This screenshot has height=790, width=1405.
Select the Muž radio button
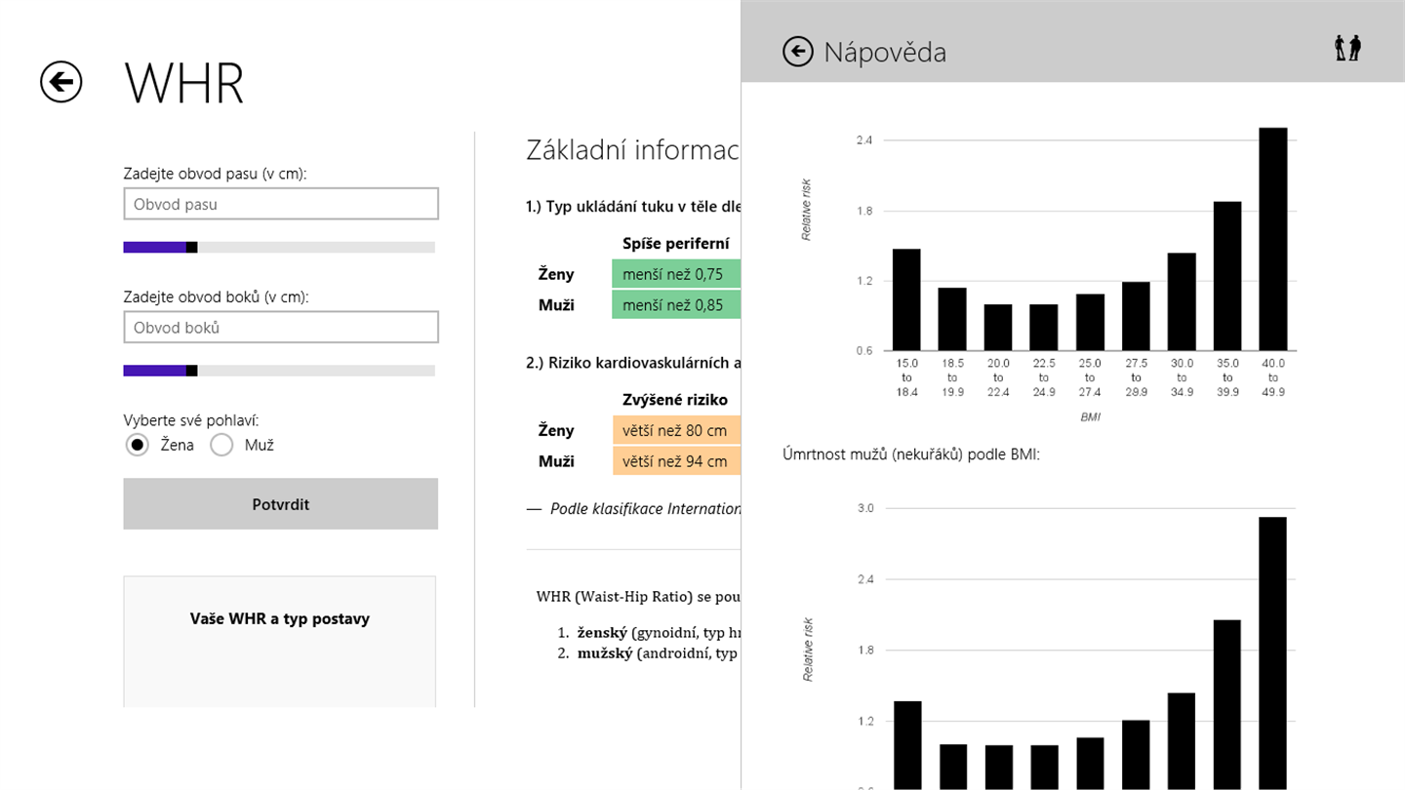[x=221, y=445]
